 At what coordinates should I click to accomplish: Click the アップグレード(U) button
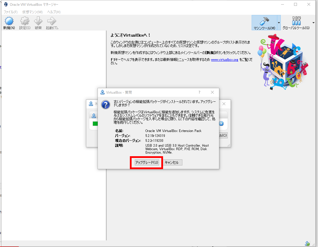coord(147,163)
